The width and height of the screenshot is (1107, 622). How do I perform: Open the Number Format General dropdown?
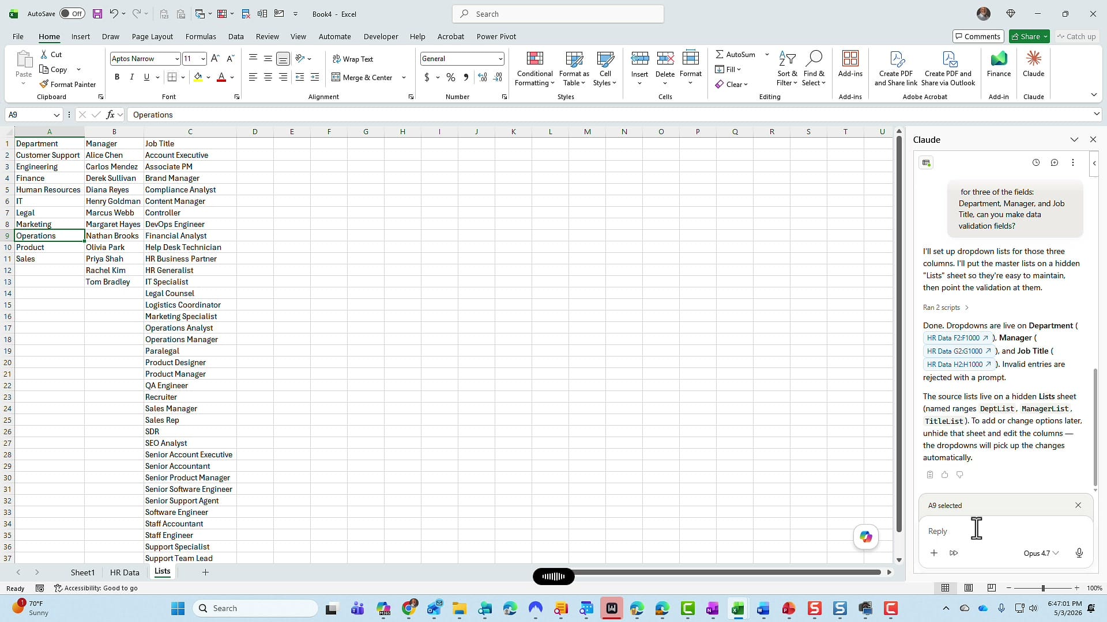[500, 59]
